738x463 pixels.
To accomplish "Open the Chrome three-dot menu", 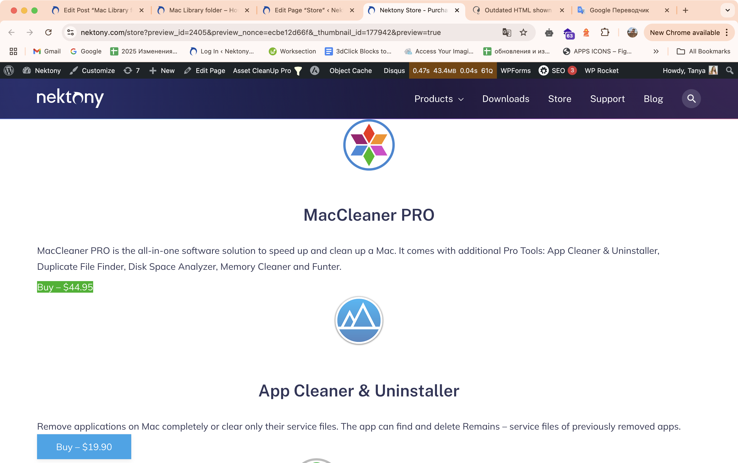I will point(727,32).
